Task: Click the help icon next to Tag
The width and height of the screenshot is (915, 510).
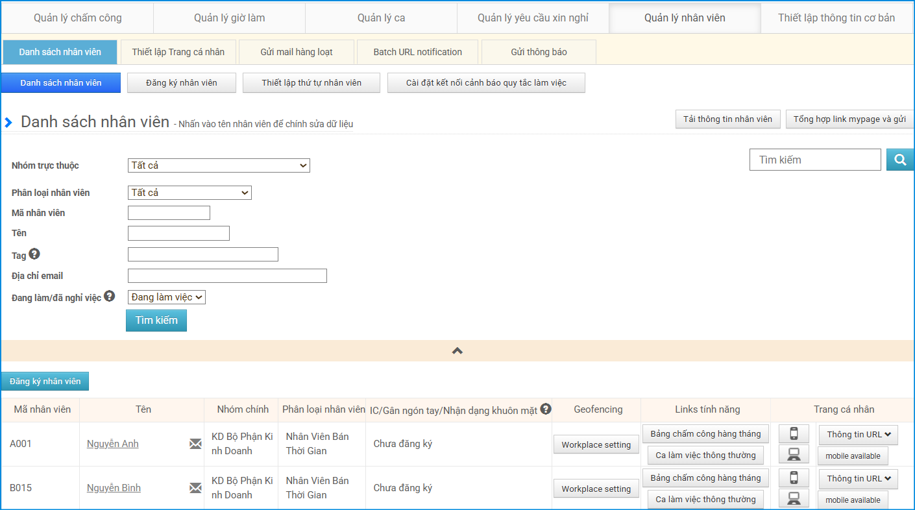Action: [x=34, y=254]
